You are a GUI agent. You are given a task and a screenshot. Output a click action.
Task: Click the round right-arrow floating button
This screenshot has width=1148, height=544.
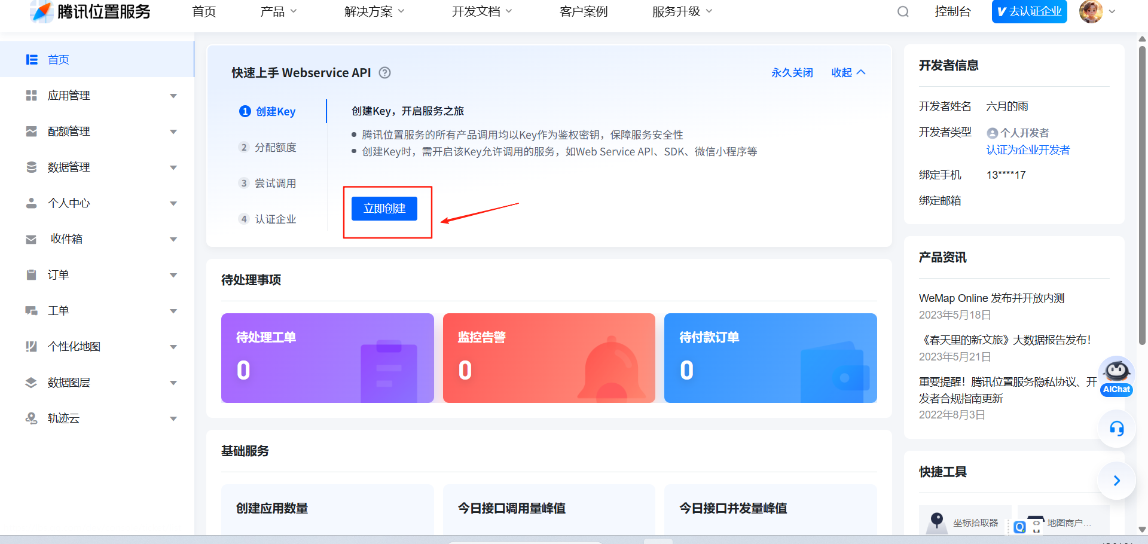point(1116,481)
